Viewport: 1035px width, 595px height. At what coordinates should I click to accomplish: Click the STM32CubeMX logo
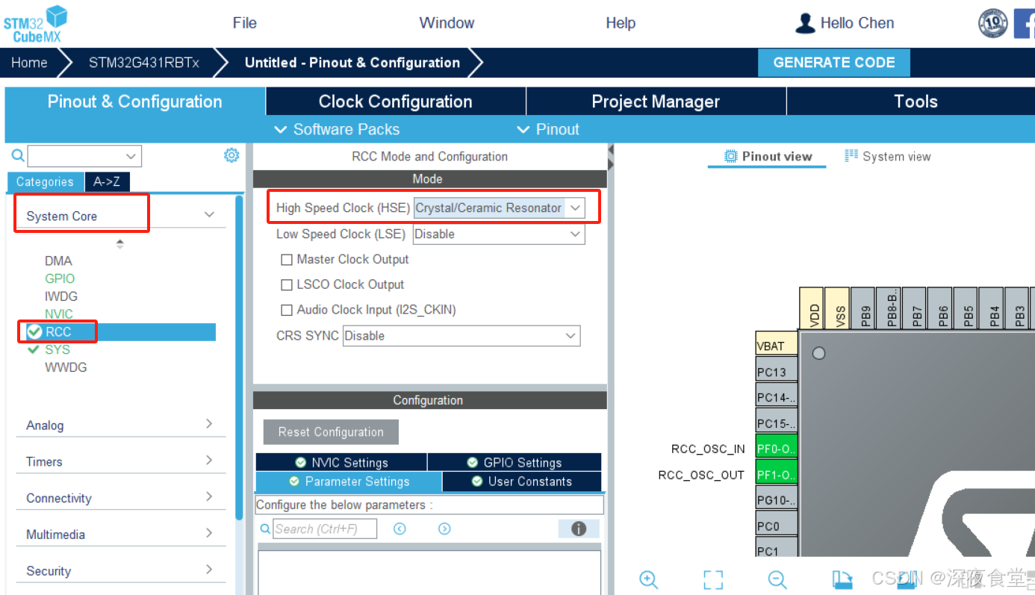pyautogui.click(x=35, y=23)
